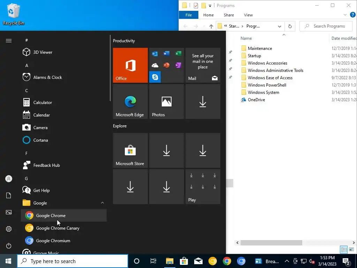The height and width of the screenshot is (268, 357).
Task: Click the Search Programs field
Action: point(326,26)
